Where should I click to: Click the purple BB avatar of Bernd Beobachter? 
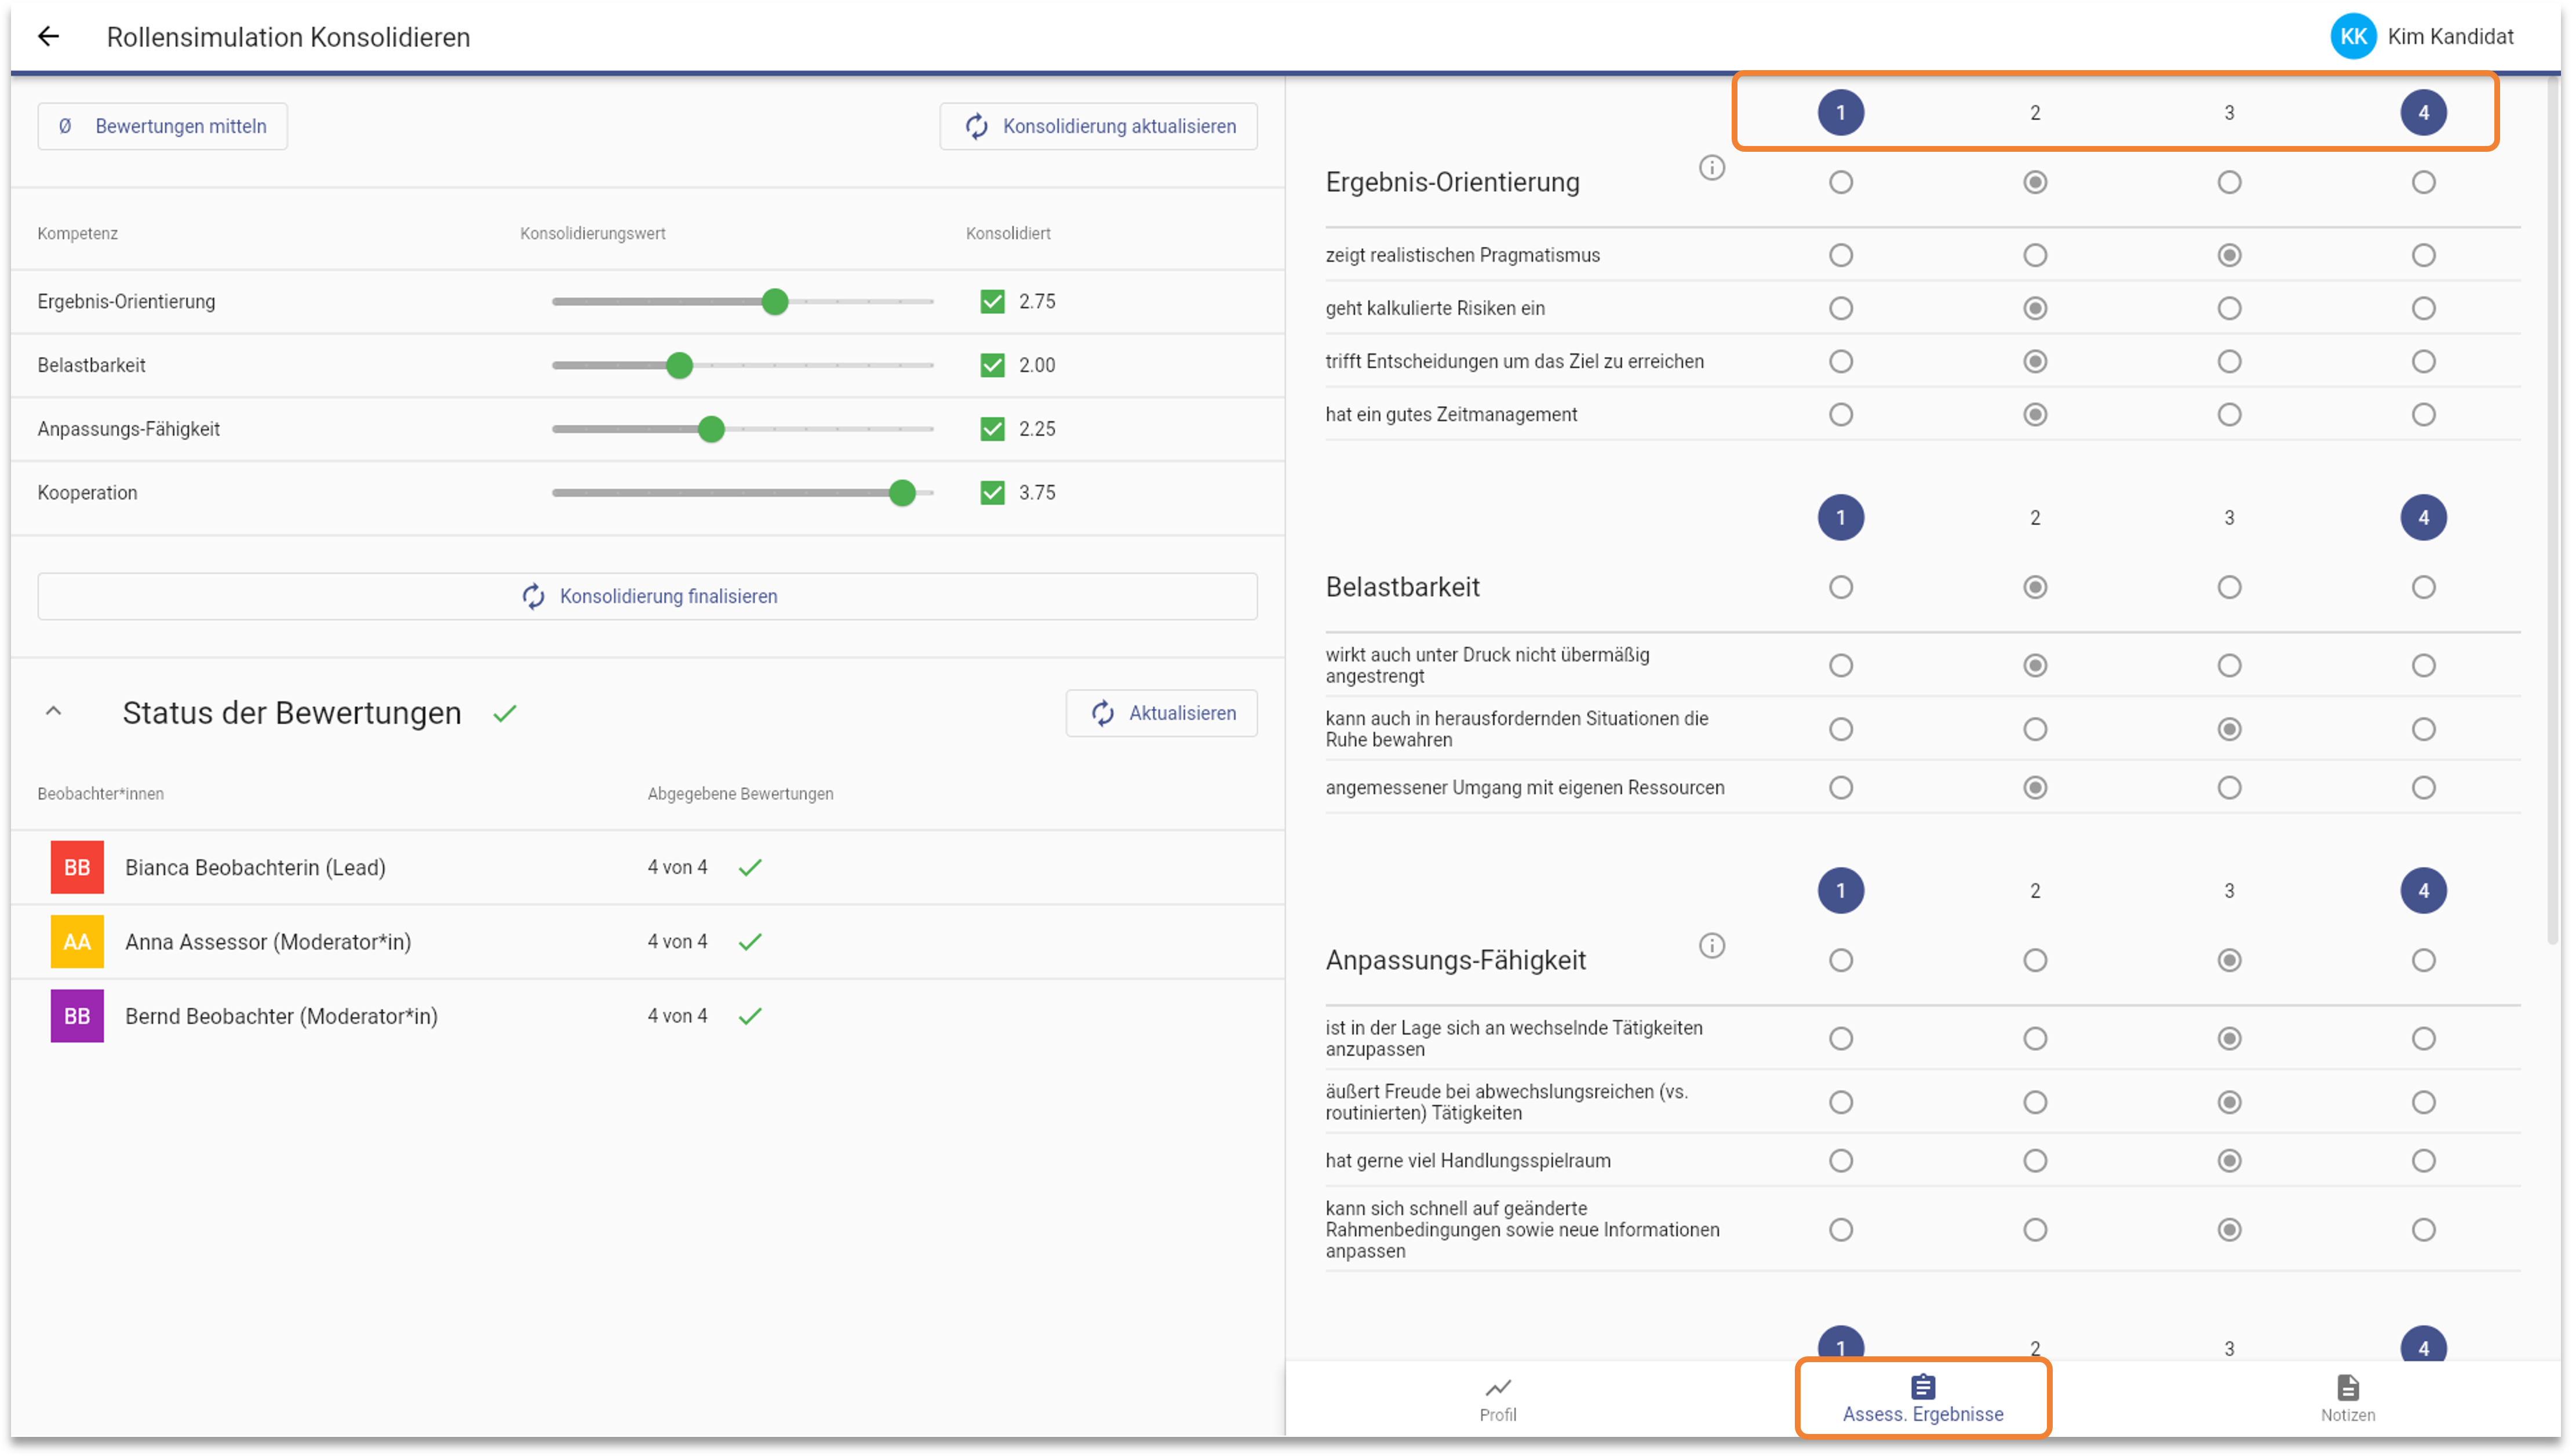click(x=77, y=1016)
